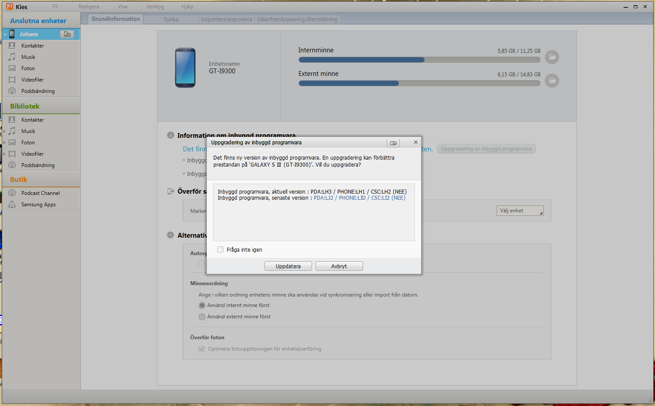This screenshot has width=655, height=406.
Task: Open Bibliotek Kontakter icon
Action: 12,119
